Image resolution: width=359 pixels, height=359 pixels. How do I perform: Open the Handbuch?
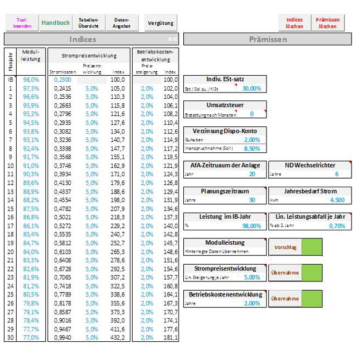click(56, 23)
